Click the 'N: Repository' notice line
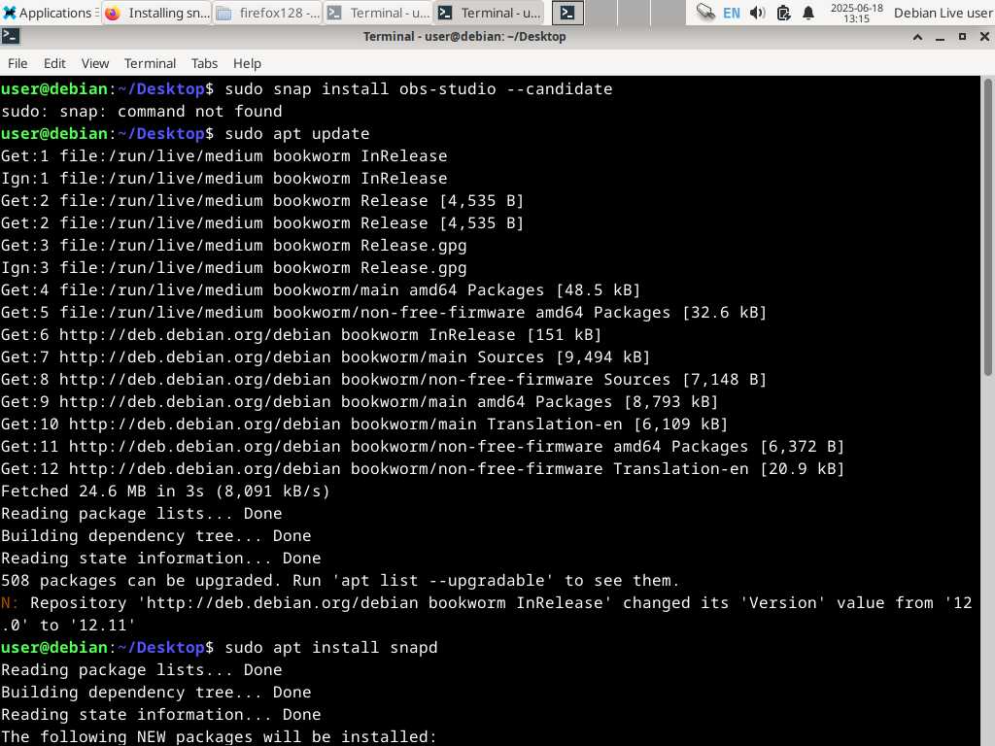 [487, 614]
